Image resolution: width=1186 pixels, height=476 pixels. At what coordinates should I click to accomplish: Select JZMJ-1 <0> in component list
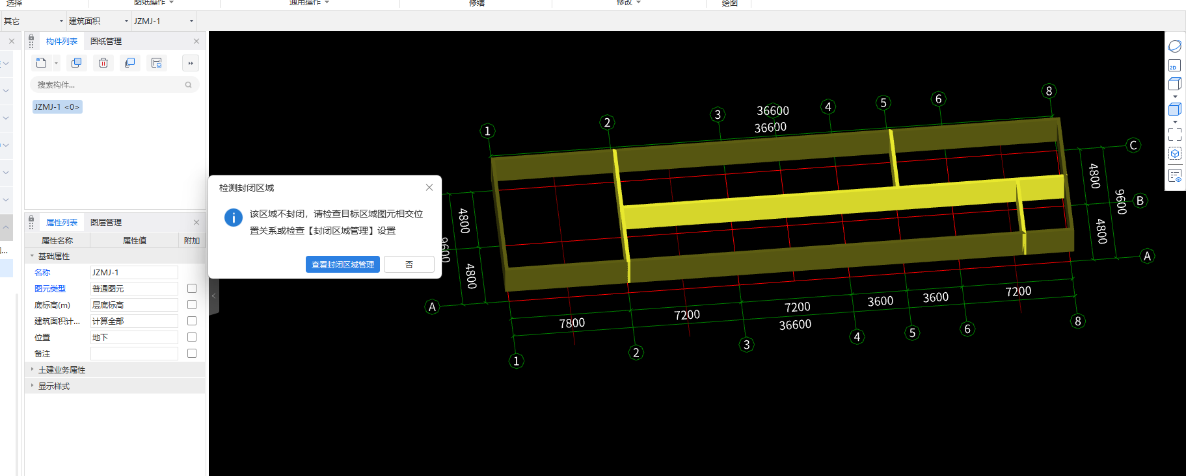(x=57, y=107)
